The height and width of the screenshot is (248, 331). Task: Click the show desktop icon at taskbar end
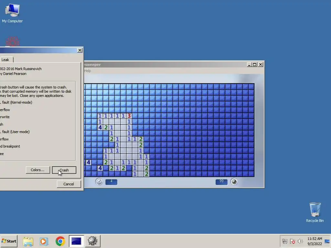(x=327, y=241)
